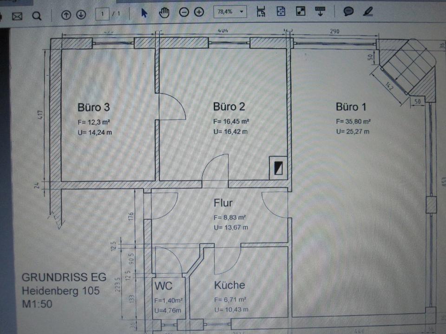
Task: Toggle full screen mode icon
Action: [x=300, y=12]
